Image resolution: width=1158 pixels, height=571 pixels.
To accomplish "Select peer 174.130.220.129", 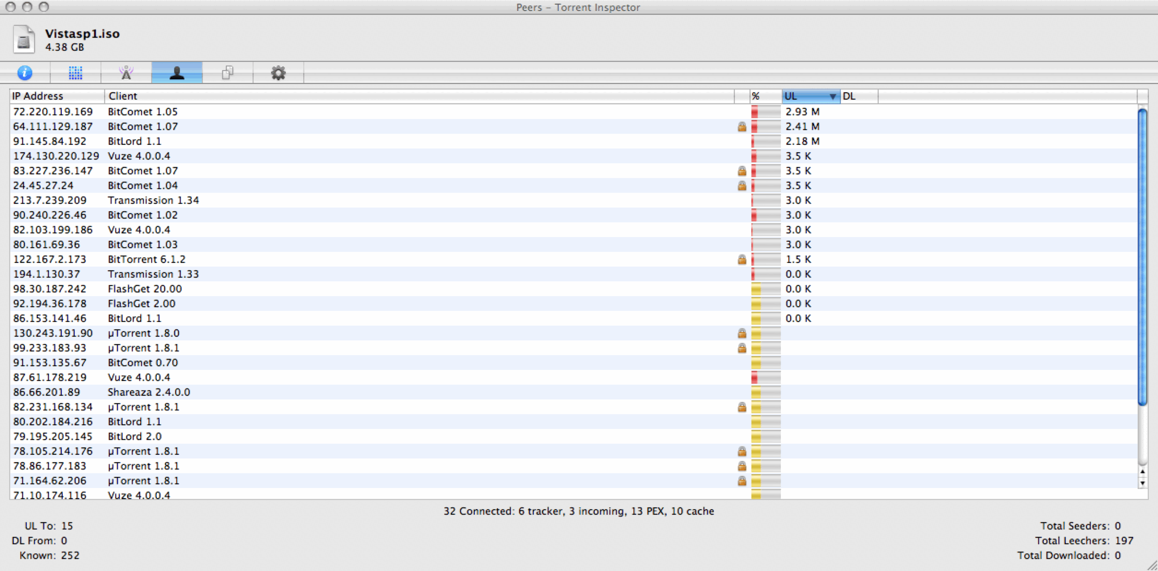I will point(573,156).
